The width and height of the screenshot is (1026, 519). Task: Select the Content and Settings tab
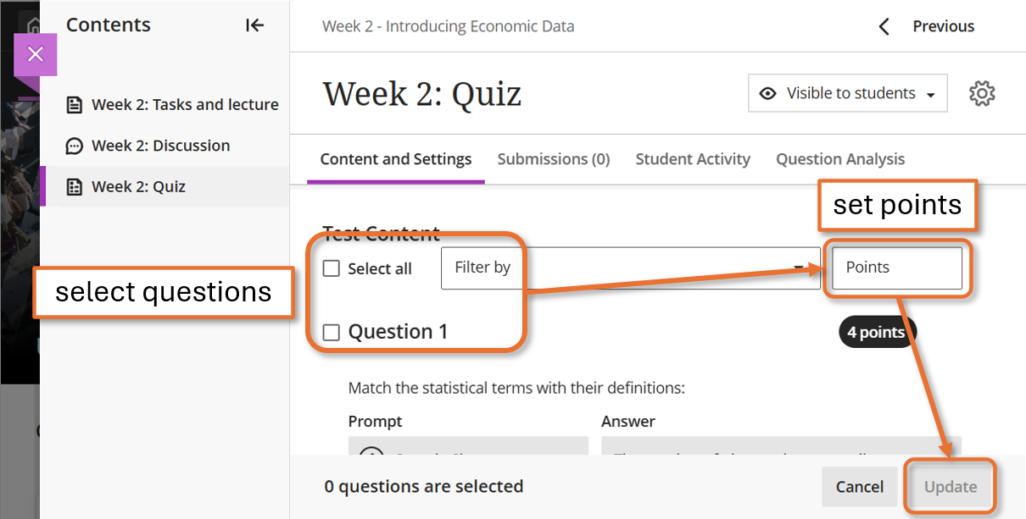pos(395,159)
